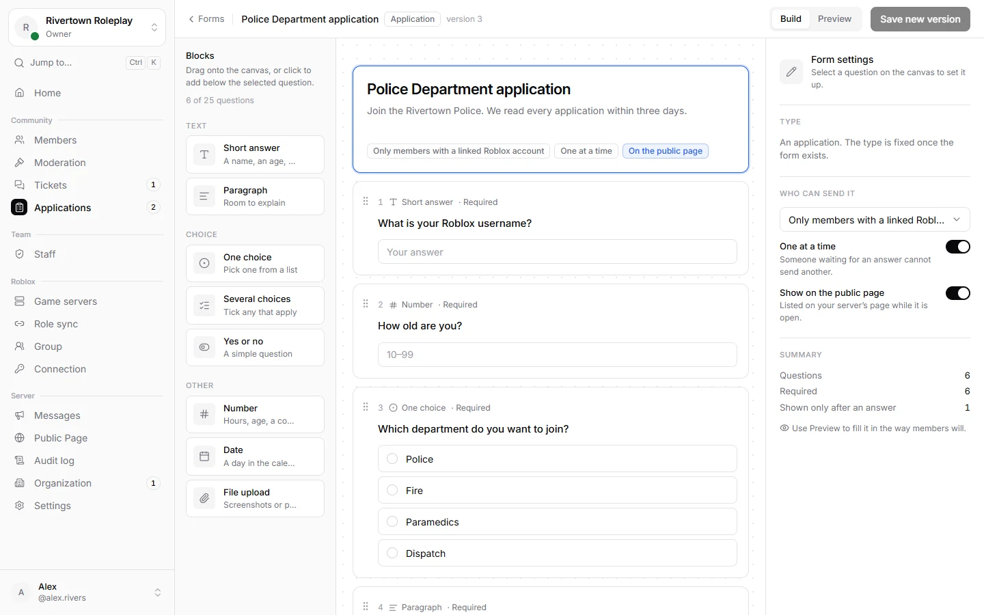
Task: Turn off the One at a time switch
Action: point(958,247)
